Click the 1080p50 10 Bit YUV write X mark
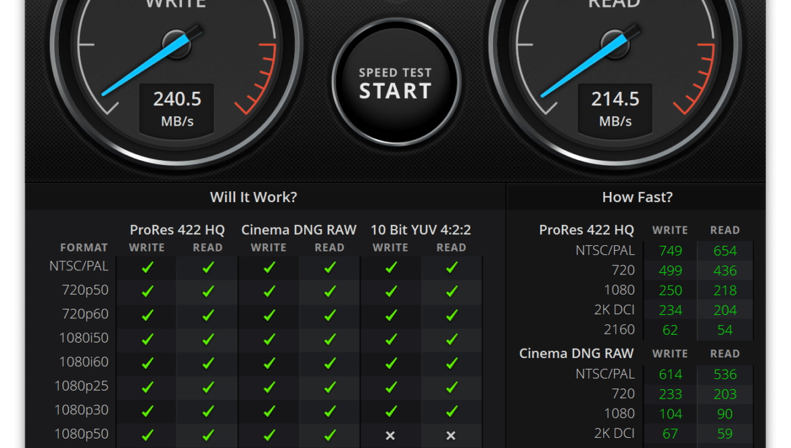 pyautogui.click(x=391, y=435)
